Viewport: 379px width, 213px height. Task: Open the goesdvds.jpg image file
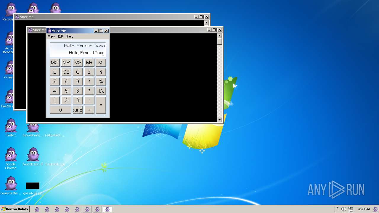[x=33, y=188]
